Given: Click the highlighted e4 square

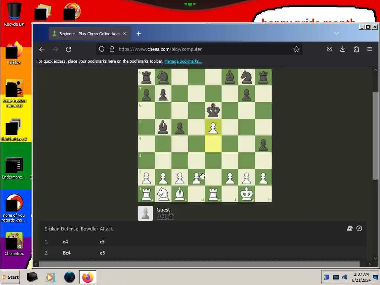Looking at the screenshot, I should pos(213,144).
